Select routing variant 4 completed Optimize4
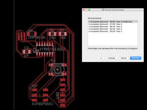The height and width of the screenshot is (110, 147). (x=113, y=29)
